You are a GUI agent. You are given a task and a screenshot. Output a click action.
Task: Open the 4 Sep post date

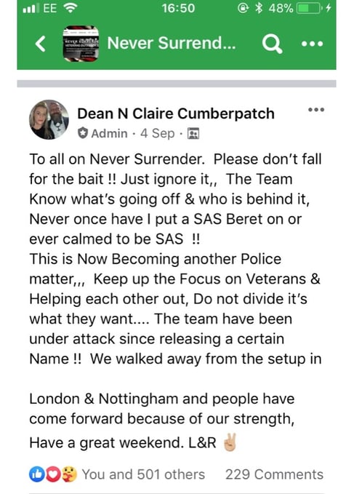157,133
